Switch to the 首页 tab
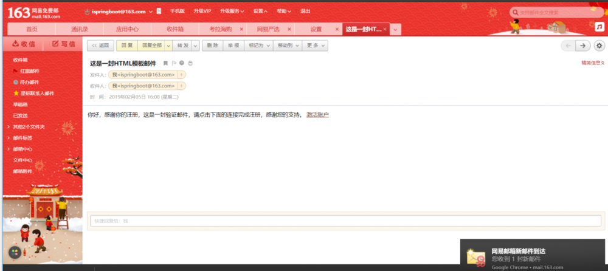608x271 pixels. pos(32,29)
